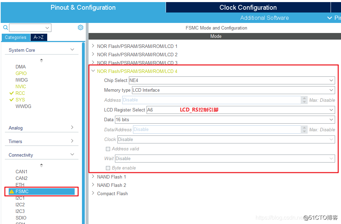
Task: Select WWDG peripheral
Action: coord(23,106)
